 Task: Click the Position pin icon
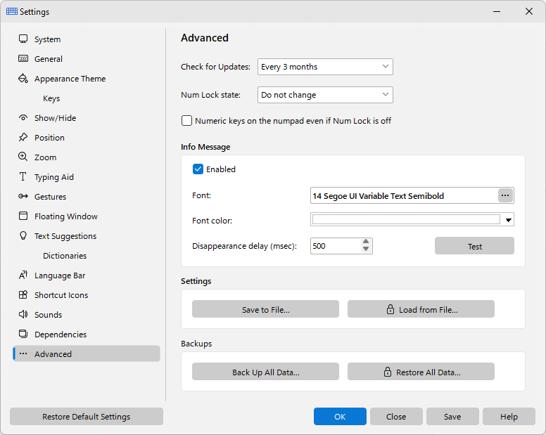pos(23,137)
